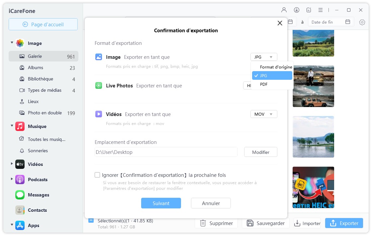Expand the Vidéos section arrow

point(12,164)
